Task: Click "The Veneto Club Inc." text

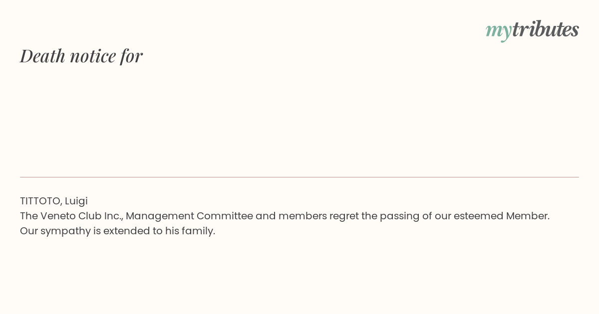Action: [x=71, y=216]
